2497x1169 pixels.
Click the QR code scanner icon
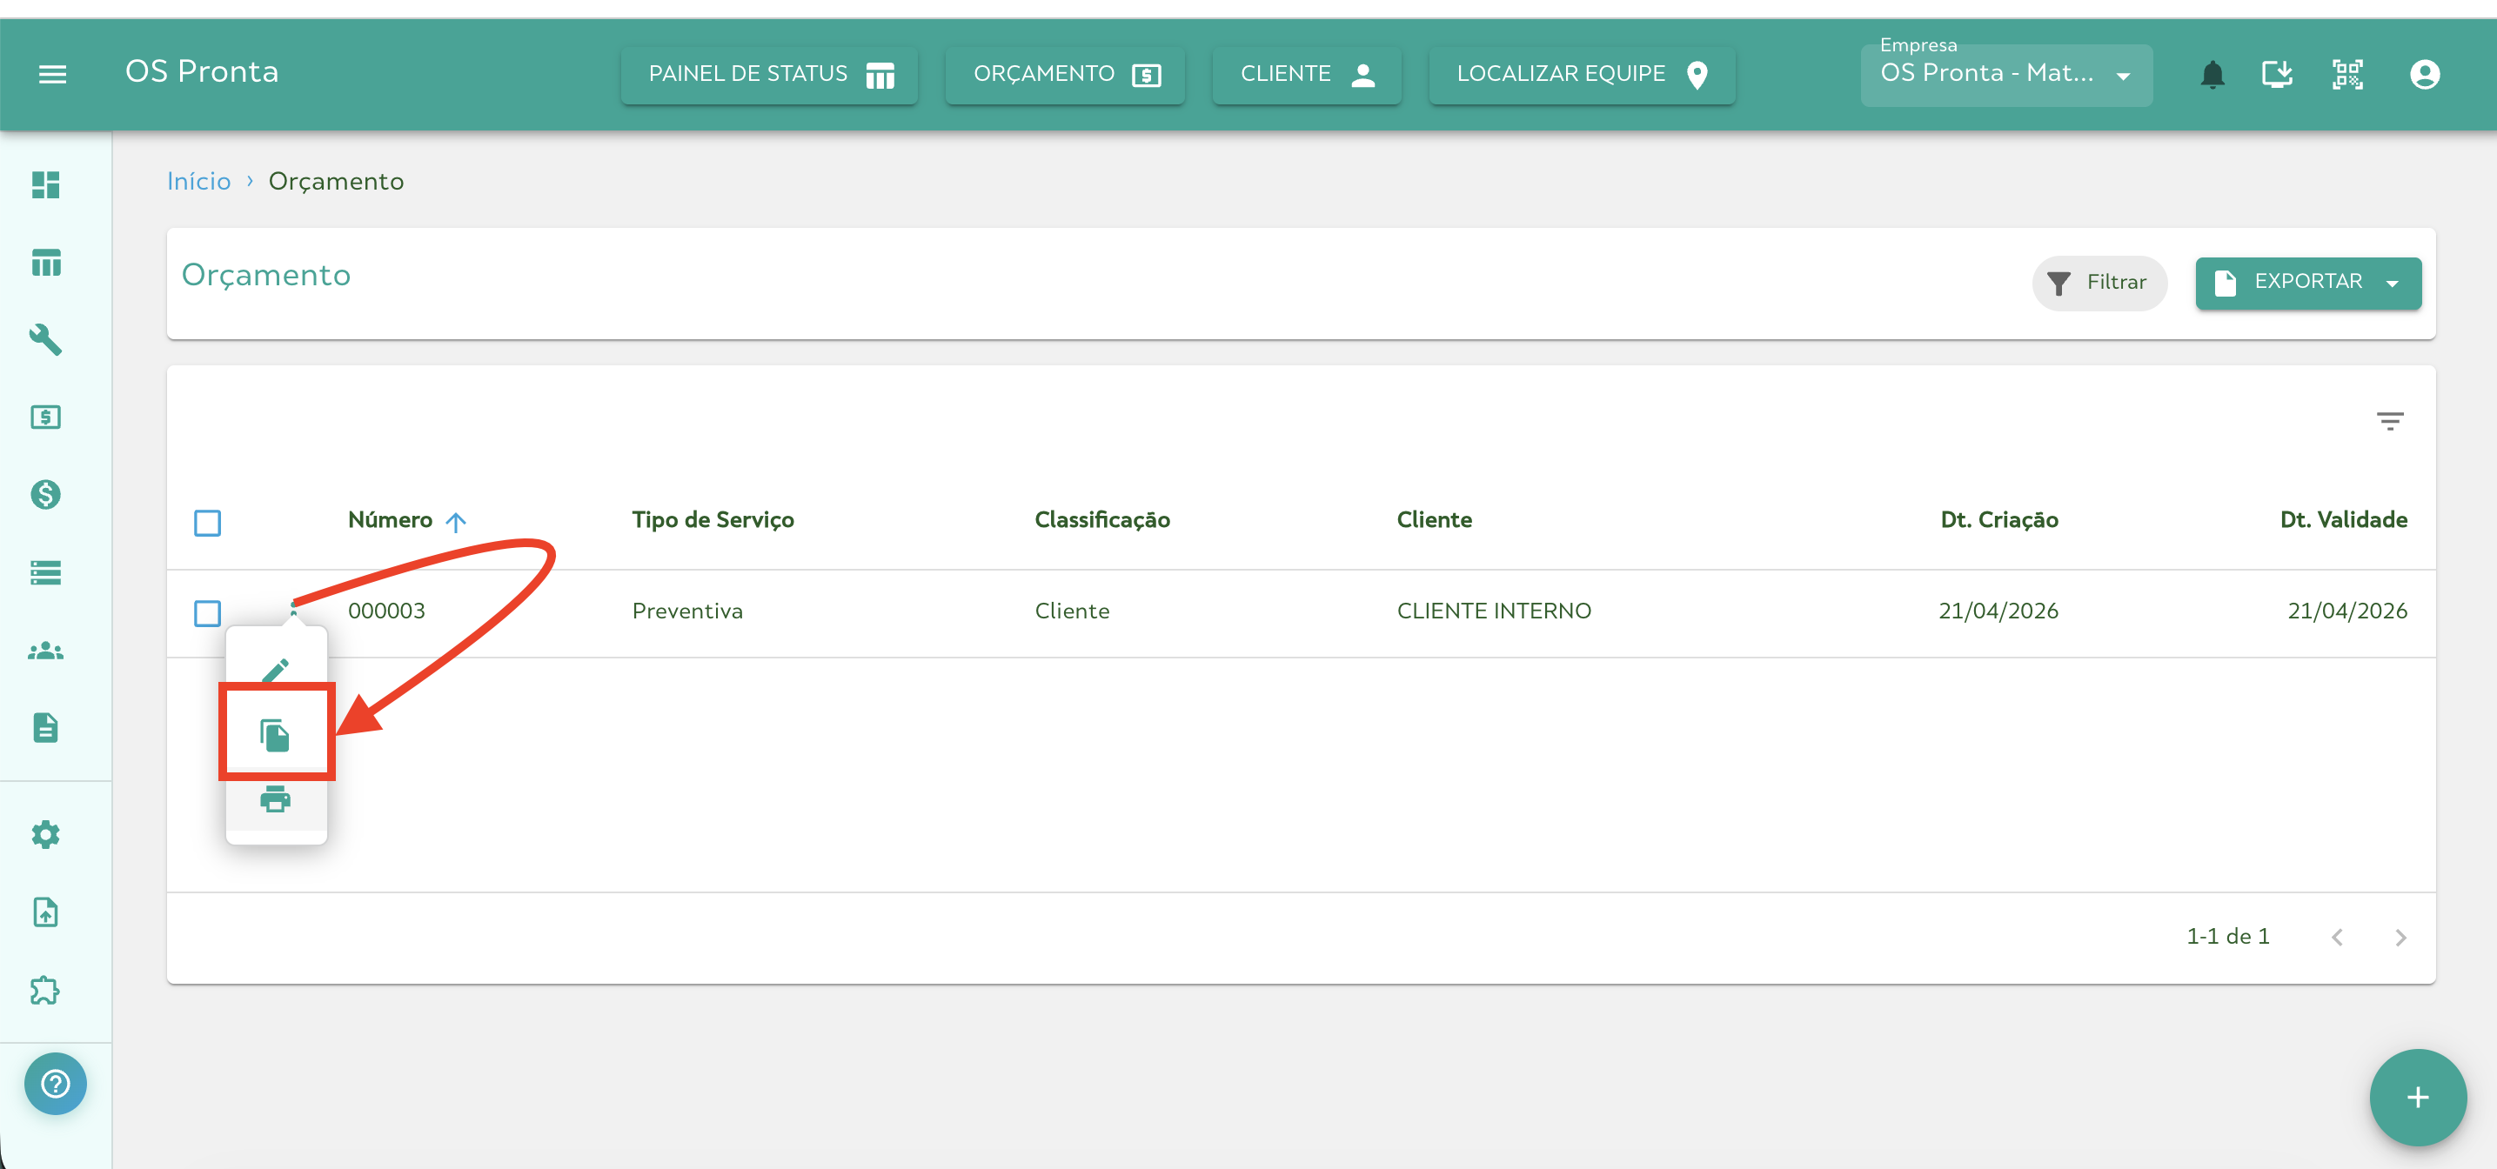(x=2346, y=75)
